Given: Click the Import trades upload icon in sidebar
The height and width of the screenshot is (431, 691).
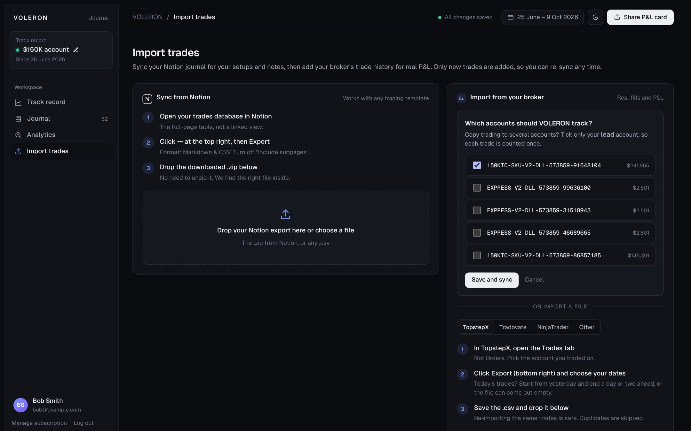Looking at the screenshot, I should click(x=18, y=151).
